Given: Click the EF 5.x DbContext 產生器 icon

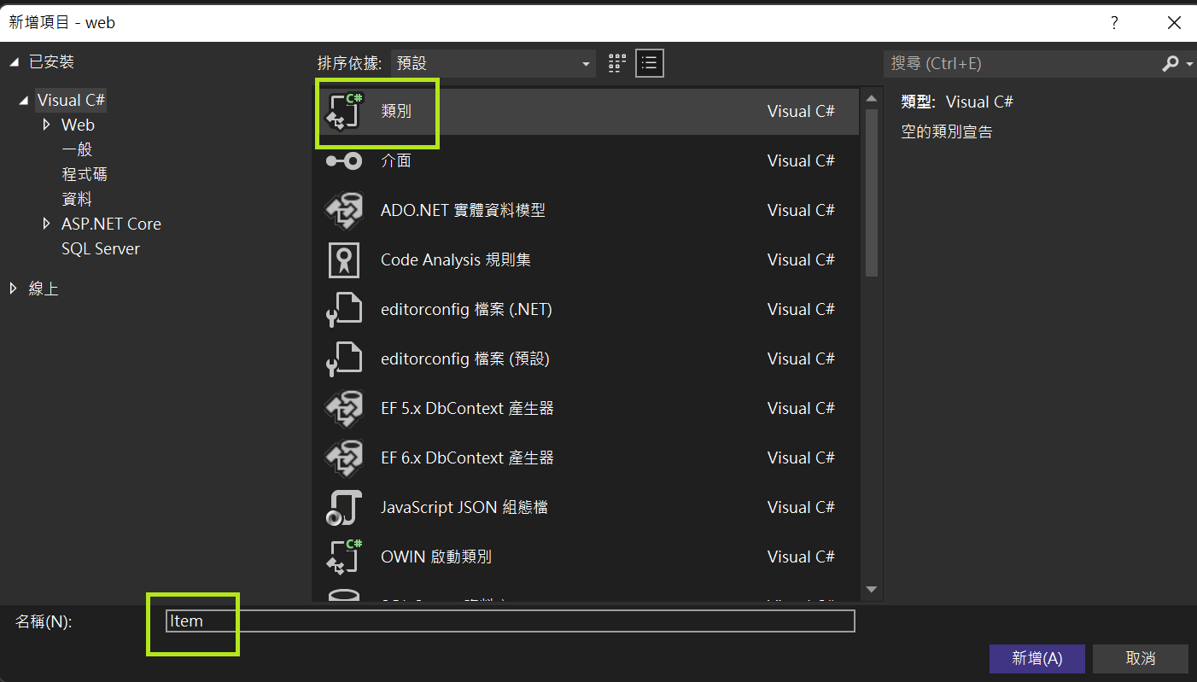Looking at the screenshot, I should pos(345,408).
